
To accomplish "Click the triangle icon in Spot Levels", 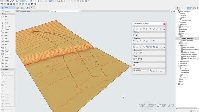I will tap(144, 29).
